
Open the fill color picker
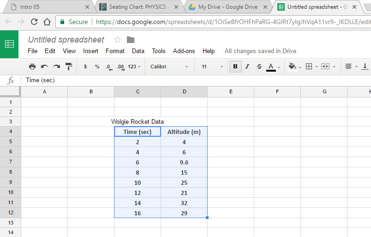294,67
